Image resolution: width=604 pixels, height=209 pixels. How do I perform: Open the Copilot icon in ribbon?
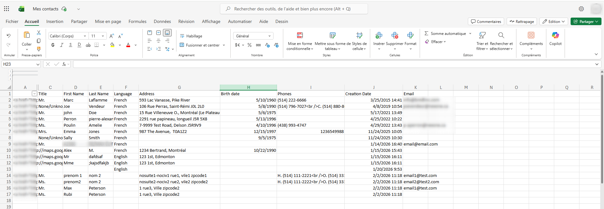click(x=555, y=36)
